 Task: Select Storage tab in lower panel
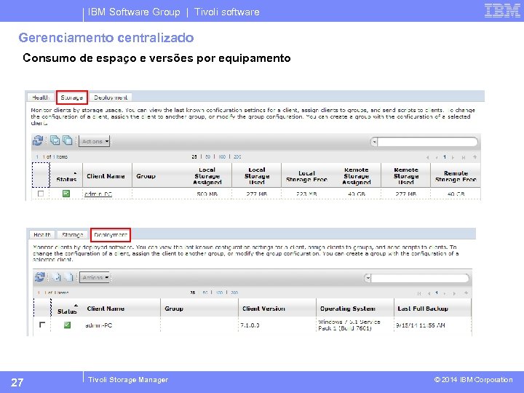coord(73,234)
